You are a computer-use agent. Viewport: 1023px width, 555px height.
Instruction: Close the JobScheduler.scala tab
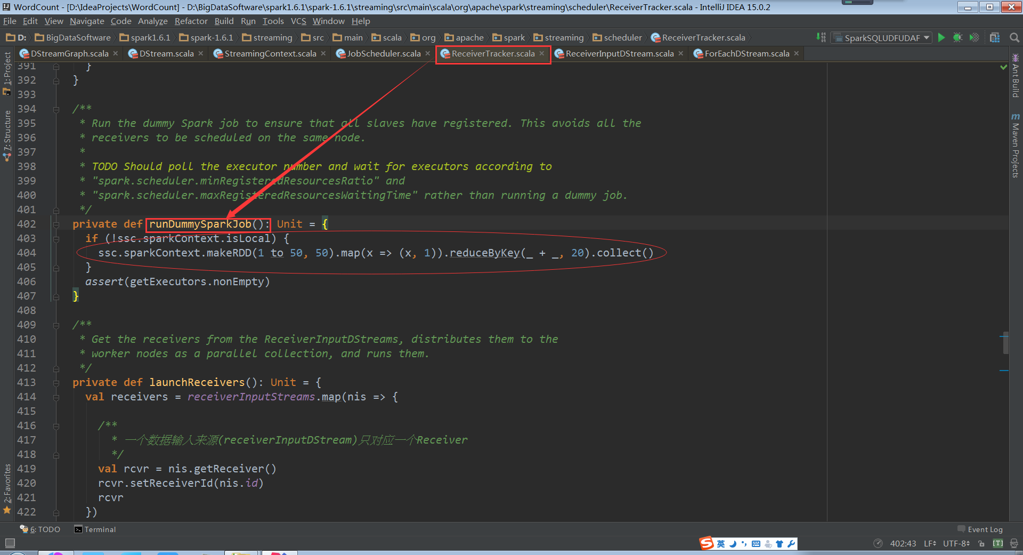point(428,53)
